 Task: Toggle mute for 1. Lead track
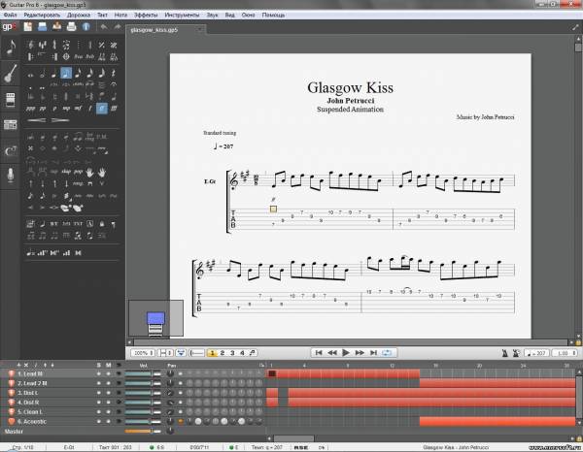108,373
